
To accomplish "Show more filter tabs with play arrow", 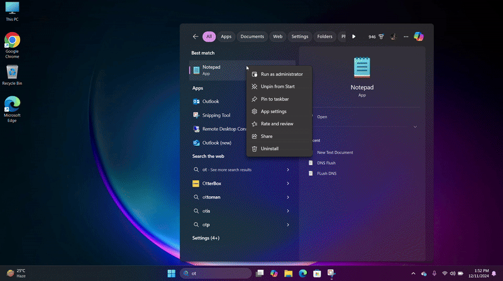I will 353,36.
